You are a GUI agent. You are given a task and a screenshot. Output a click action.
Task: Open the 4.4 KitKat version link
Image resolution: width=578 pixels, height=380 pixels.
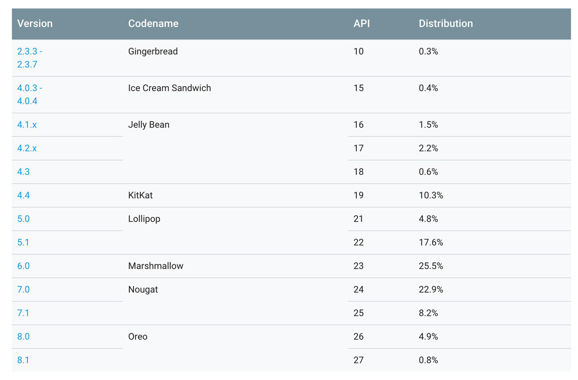(x=23, y=195)
